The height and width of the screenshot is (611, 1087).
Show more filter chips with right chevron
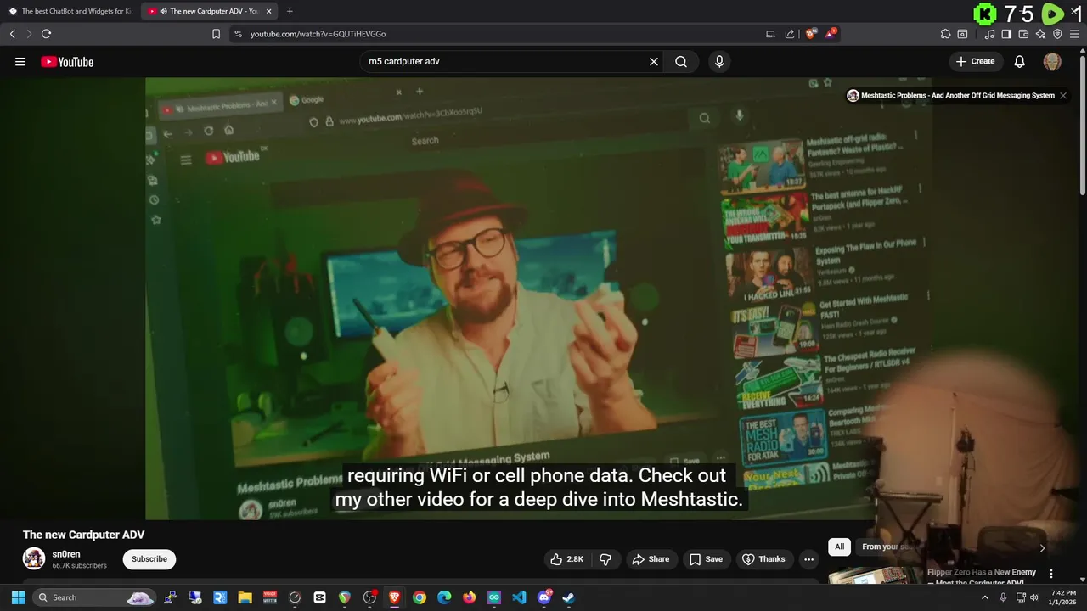pos(1042,547)
